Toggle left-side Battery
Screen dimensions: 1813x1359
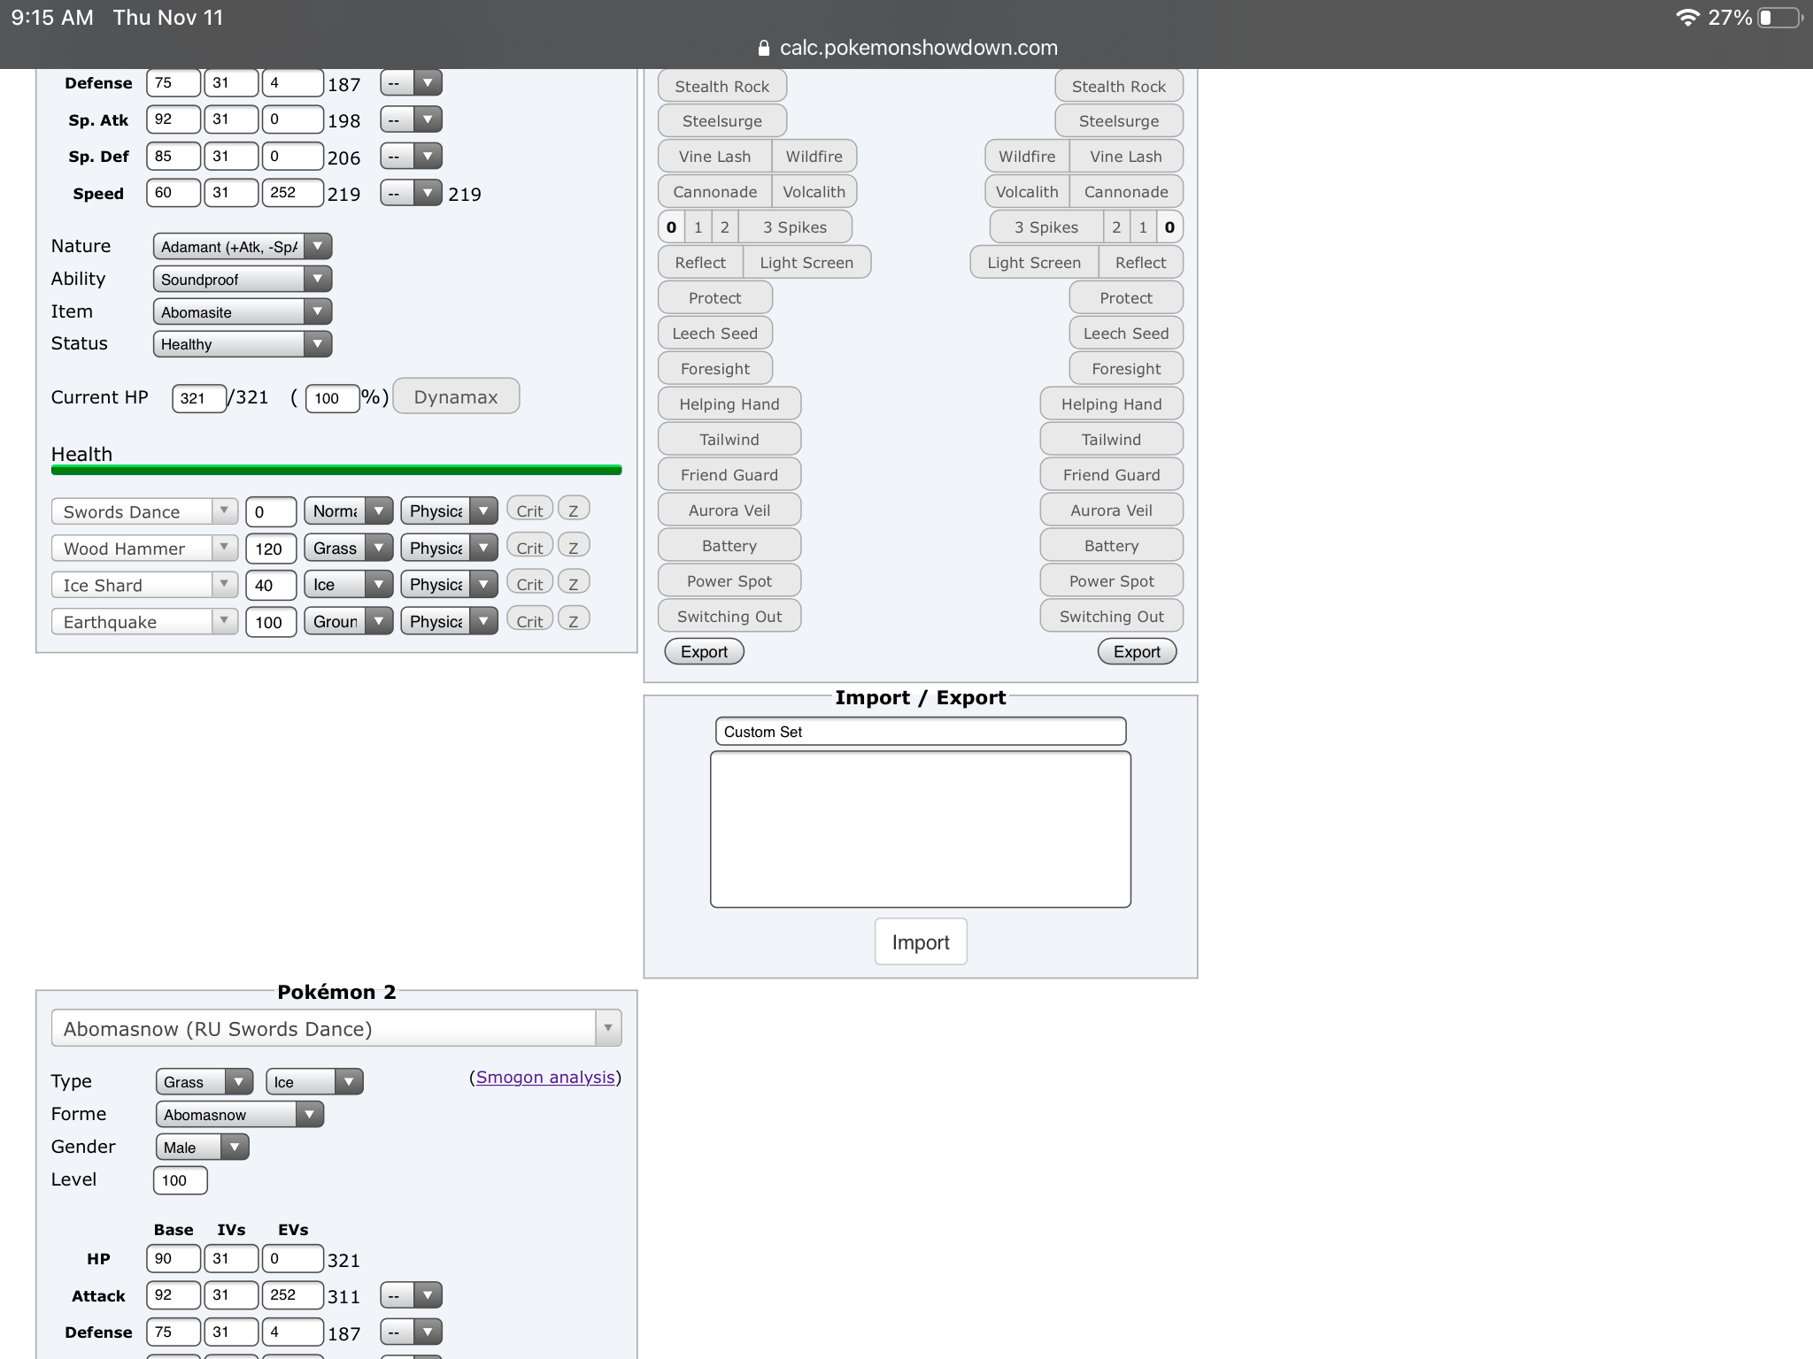point(729,545)
